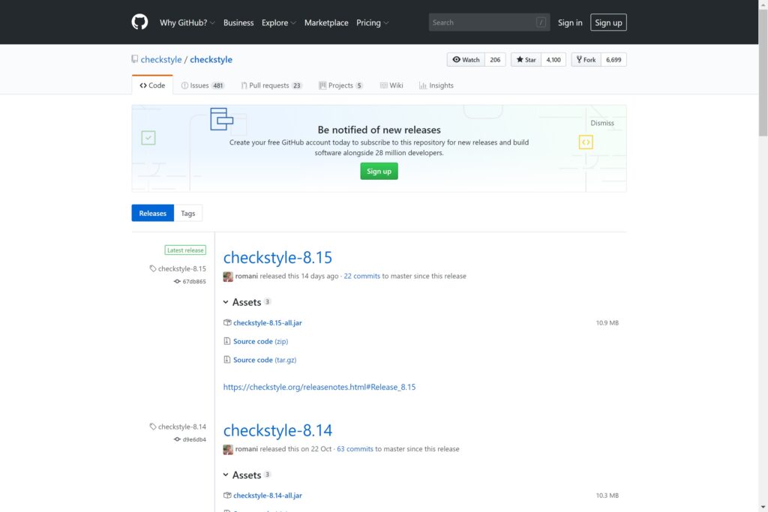Click the package icon next to checkstyle-8.14-all.jar
The height and width of the screenshot is (512, 768).
[227, 496]
